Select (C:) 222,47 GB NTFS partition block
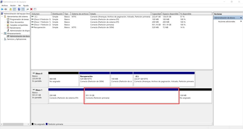243x129 pixels. coord(164,79)
